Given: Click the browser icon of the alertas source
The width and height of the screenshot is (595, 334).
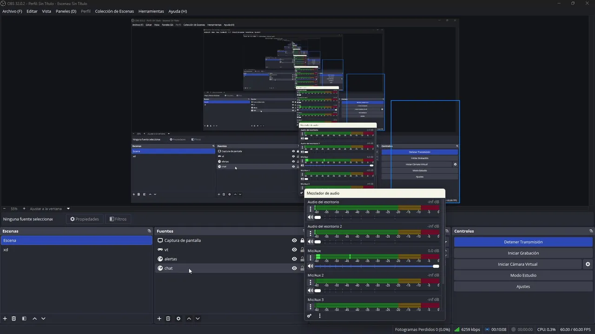Looking at the screenshot, I should pos(160,259).
